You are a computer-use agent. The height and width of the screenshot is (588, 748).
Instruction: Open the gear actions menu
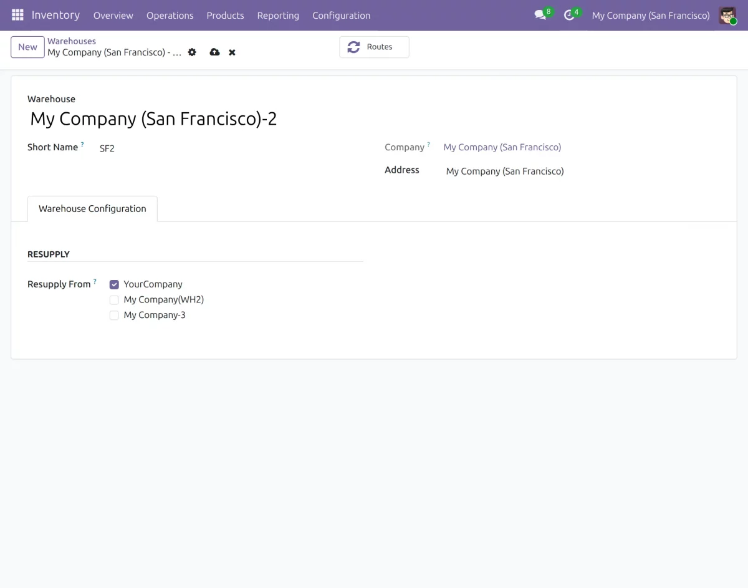click(x=192, y=52)
